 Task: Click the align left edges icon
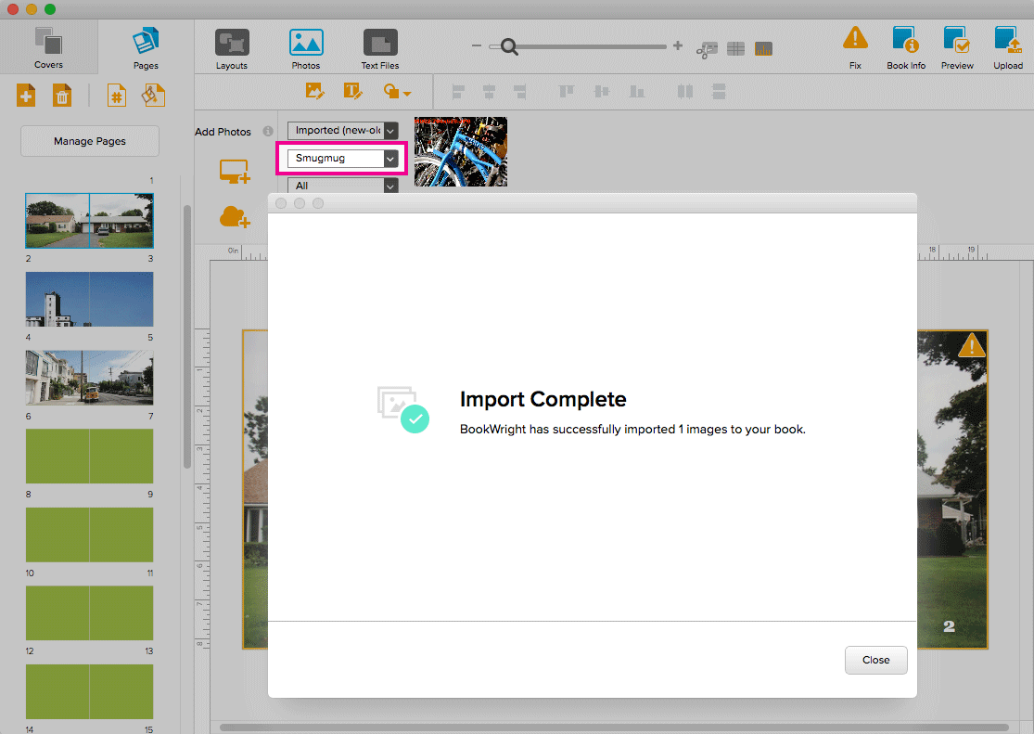[x=458, y=92]
